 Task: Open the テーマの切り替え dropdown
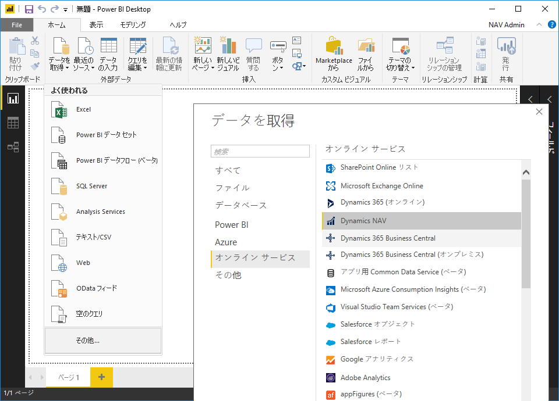[x=401, y=54]
